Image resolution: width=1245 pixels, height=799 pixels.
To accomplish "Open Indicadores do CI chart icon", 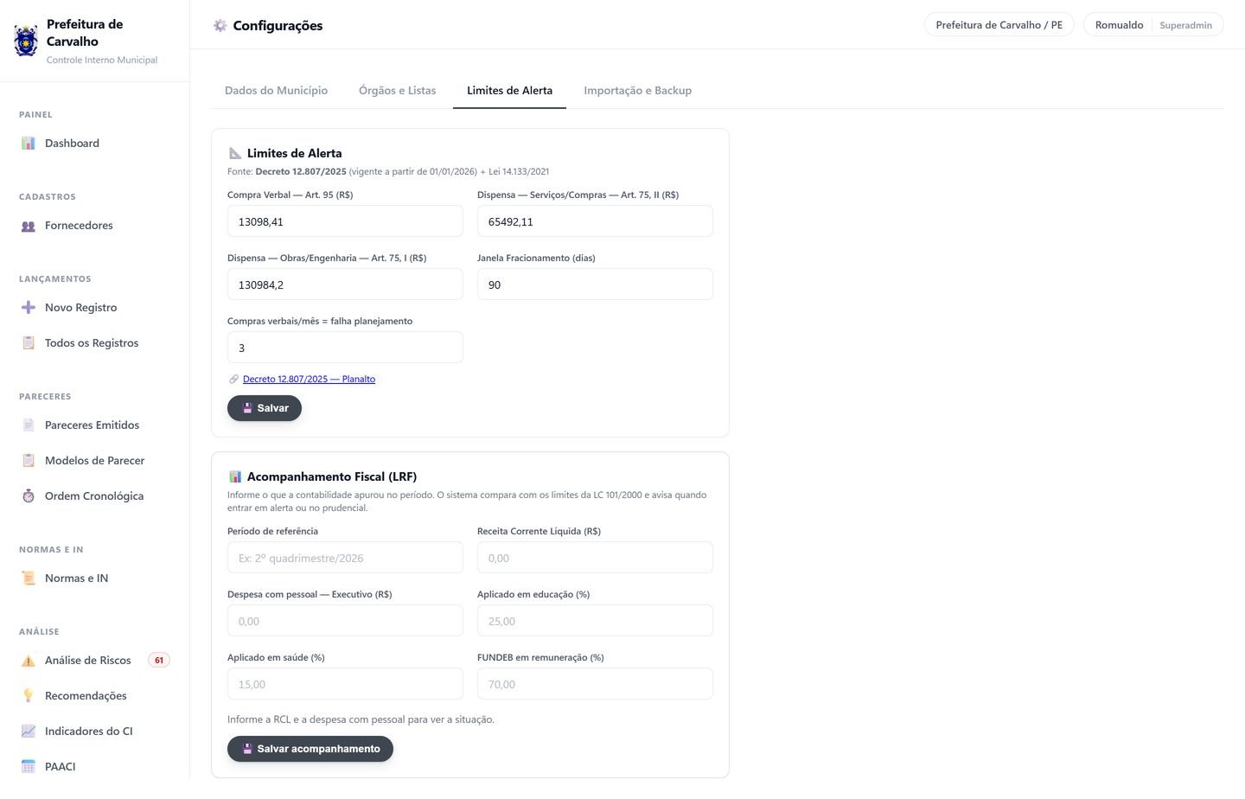I will click(29, 732).
